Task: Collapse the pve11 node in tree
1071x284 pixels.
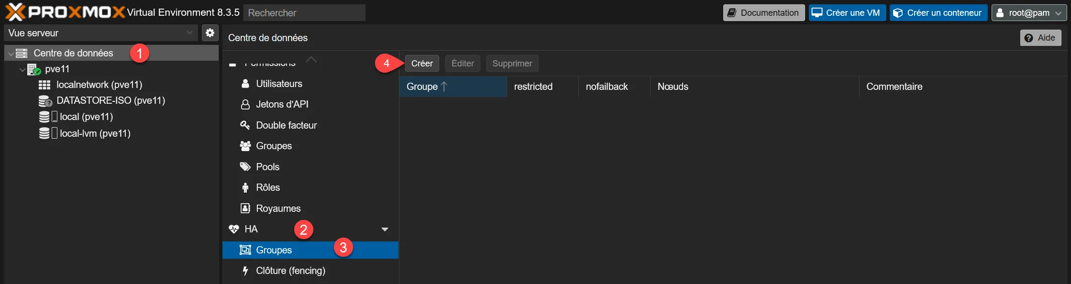Action: coord(22,70)
